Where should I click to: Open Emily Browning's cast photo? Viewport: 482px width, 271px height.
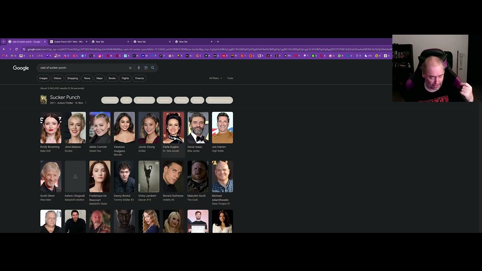click(x=51, y=128)
